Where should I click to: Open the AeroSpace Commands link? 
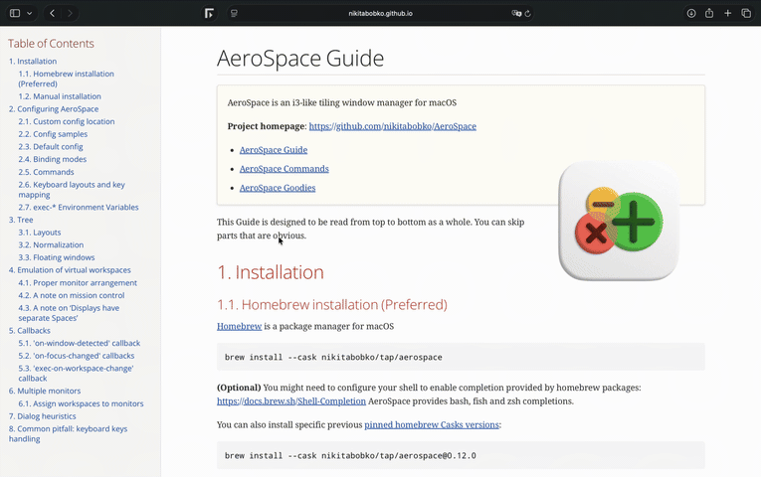pos(284,169)
